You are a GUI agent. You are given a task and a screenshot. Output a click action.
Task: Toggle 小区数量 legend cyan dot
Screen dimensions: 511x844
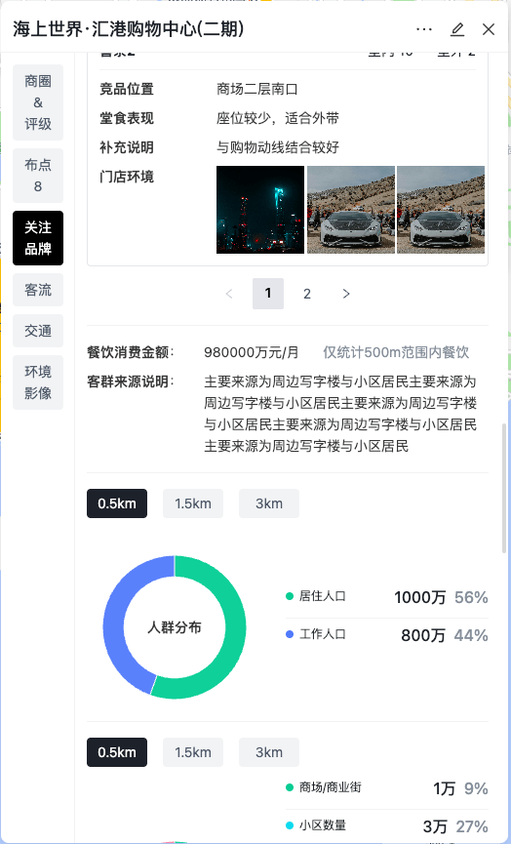tap(290, 825)
